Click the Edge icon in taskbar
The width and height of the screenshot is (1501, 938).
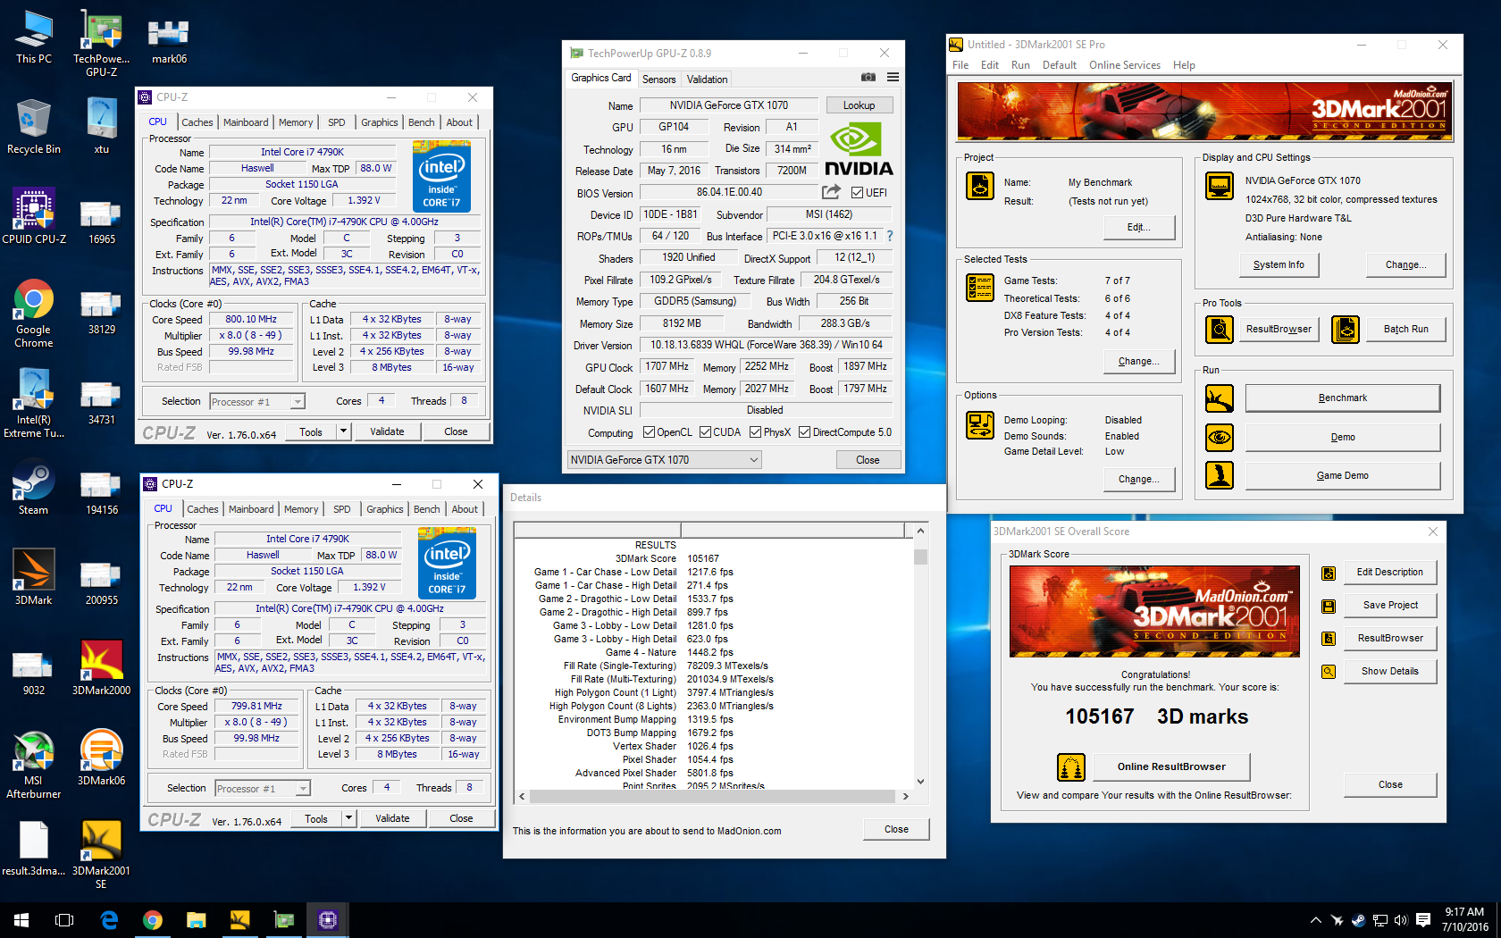pyautogui.click(x=109, y=919)
